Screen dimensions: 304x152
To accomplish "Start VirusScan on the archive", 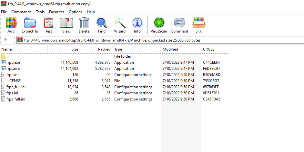I will click(159, 23).
